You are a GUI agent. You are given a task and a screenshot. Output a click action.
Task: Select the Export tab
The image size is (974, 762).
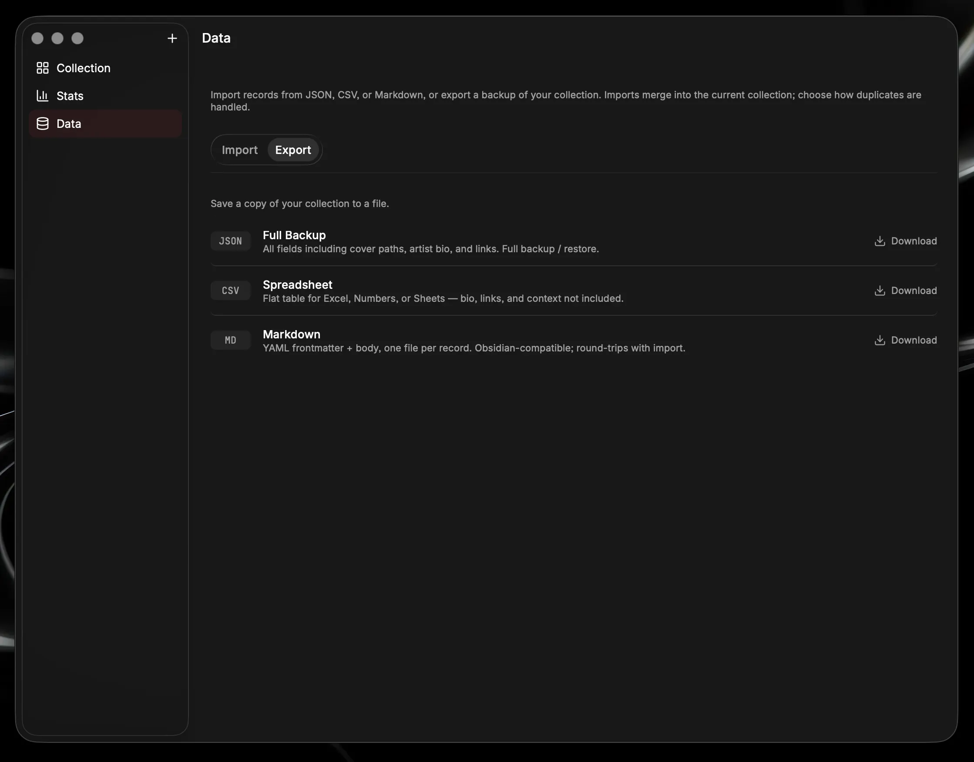293,150
